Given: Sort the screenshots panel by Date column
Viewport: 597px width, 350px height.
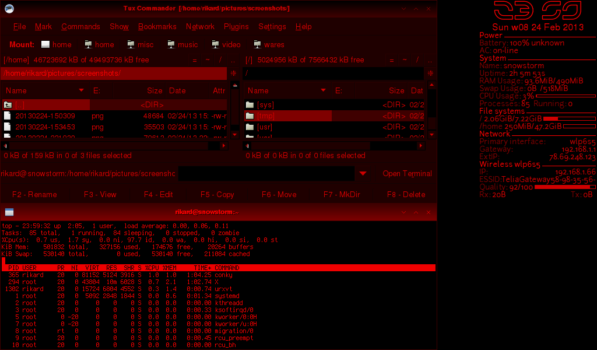Looking at the screenshot, I should (177, 90).
